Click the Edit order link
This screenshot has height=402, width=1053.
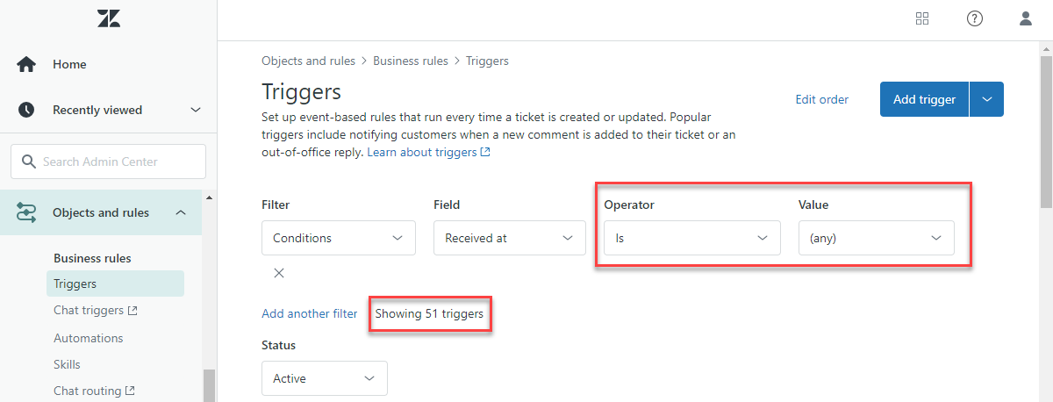[x=821, y=99]
